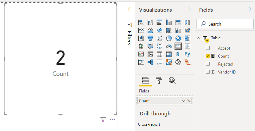Open visual filter funnel icon
This screenshot has width=255, height=131.
coord(103,120)
